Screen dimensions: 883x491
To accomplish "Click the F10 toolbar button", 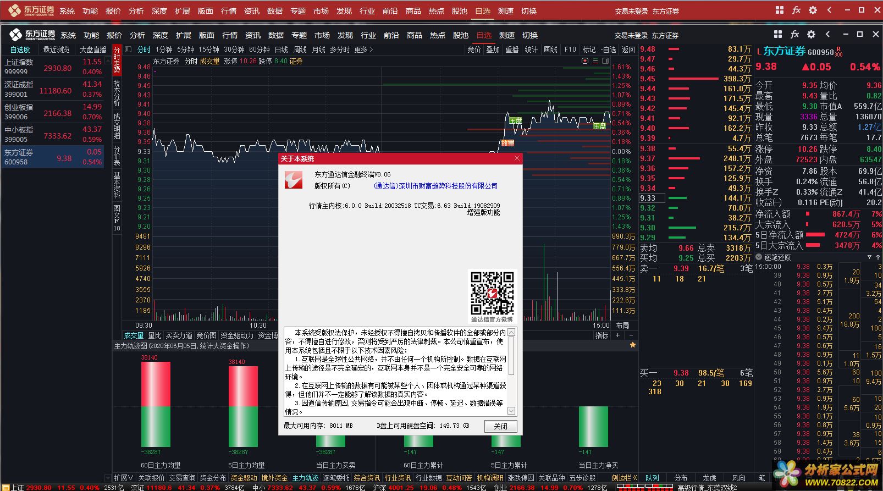I will pos(570,49).
